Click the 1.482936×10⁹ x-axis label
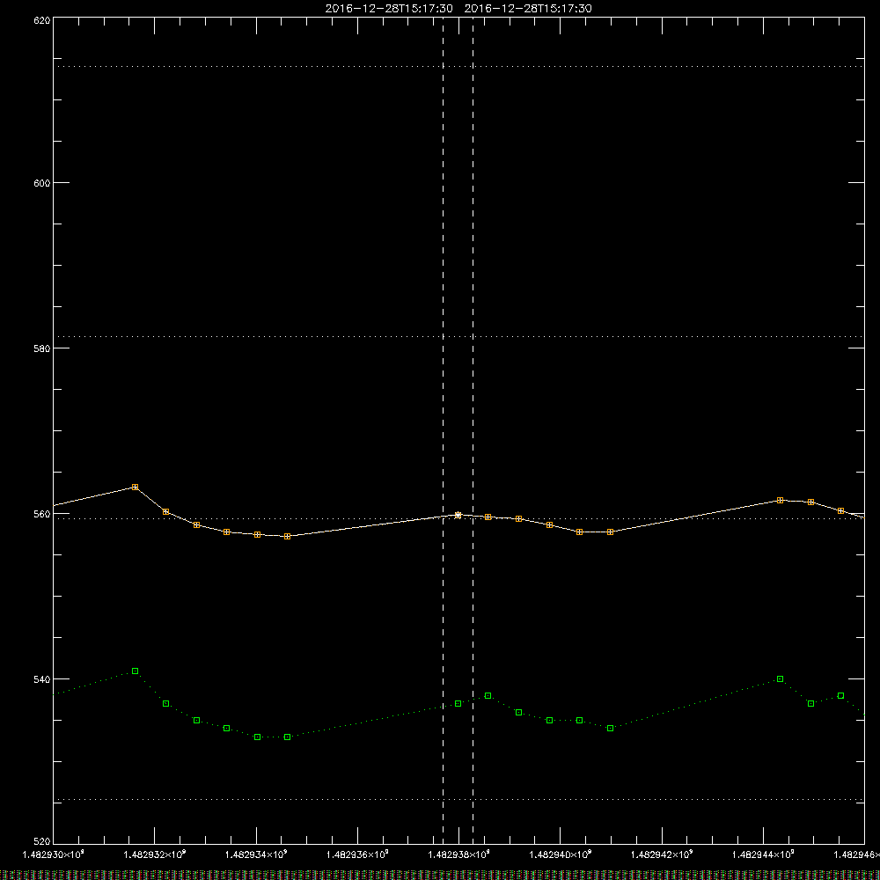 pos(357,854)
